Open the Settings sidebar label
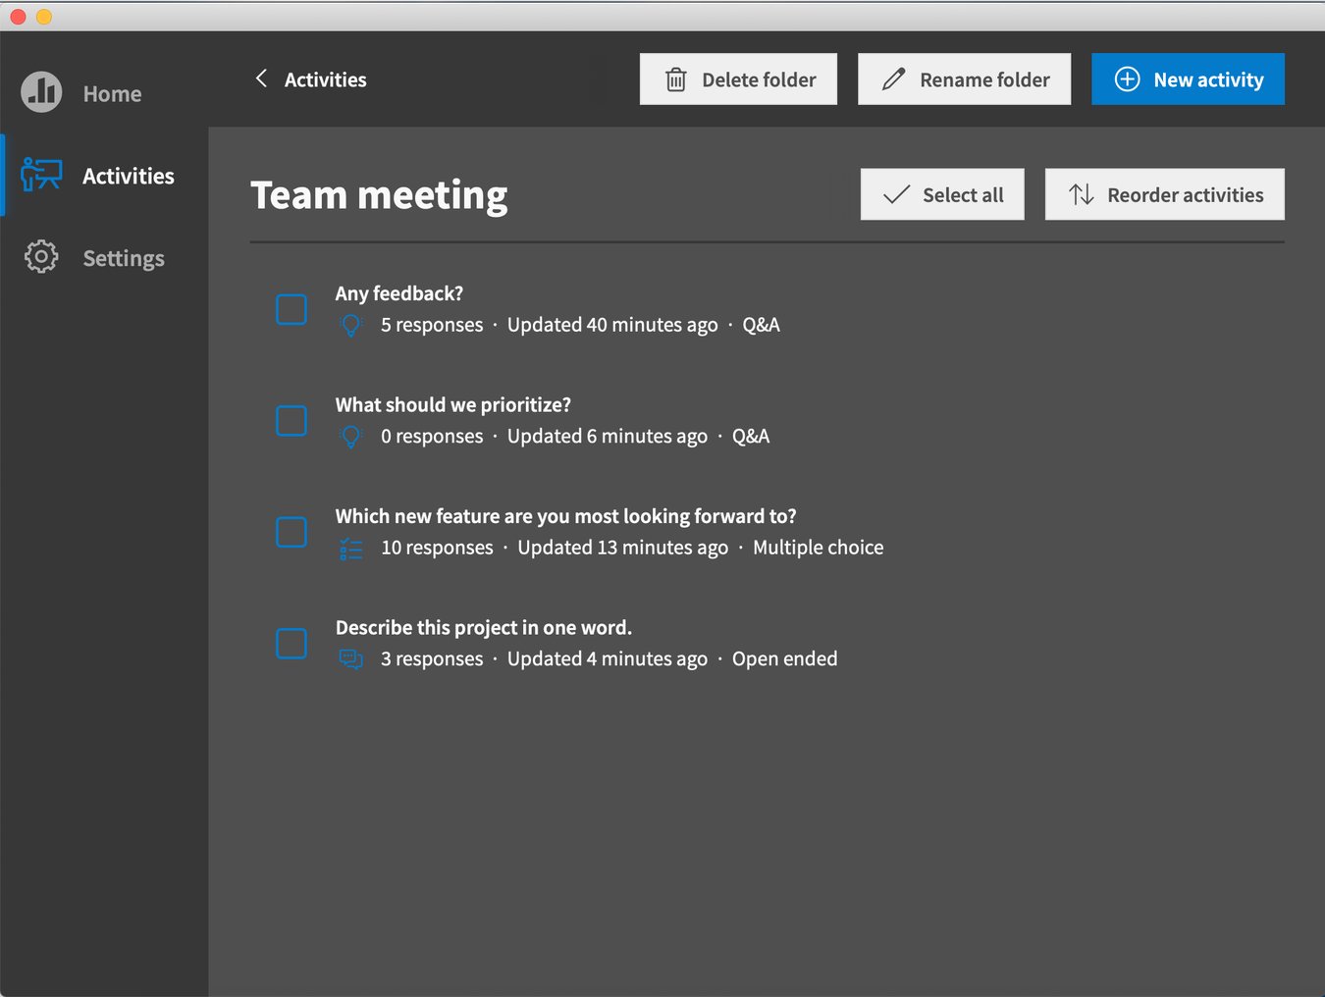 click(124, 258)
